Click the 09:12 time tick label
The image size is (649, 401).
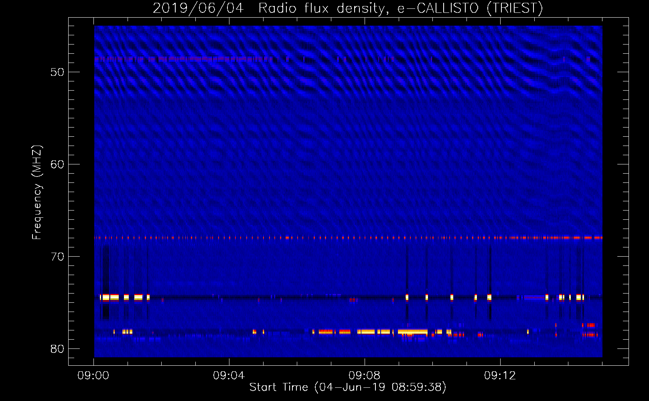tap(500, 376)
